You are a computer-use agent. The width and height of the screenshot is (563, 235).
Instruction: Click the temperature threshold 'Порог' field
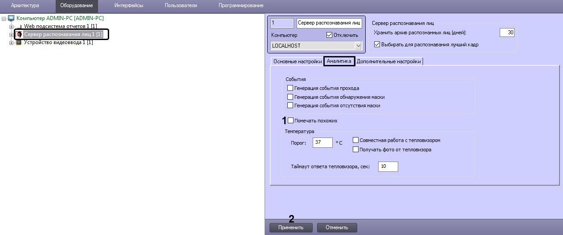pos(323,142)
